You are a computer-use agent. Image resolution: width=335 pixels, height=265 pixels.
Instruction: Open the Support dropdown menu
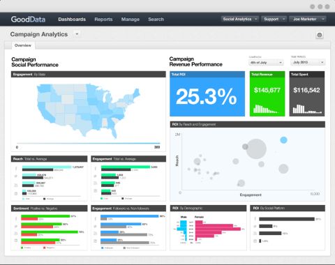tap(274, 19)
